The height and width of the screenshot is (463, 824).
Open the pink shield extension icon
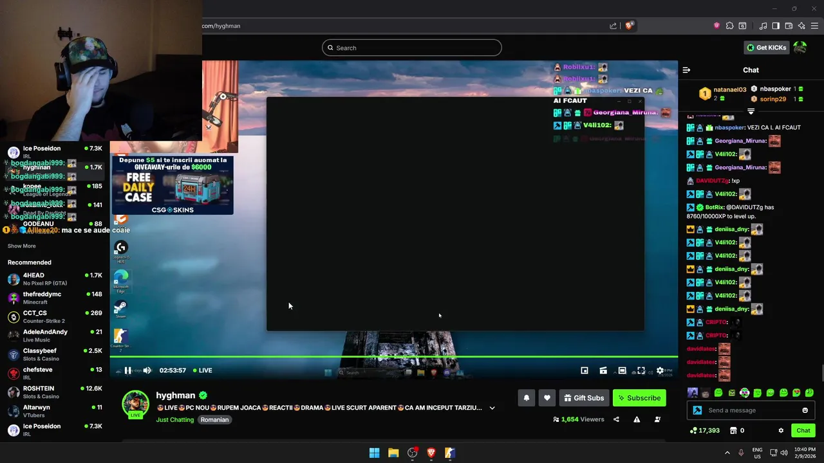coord(716,26)
